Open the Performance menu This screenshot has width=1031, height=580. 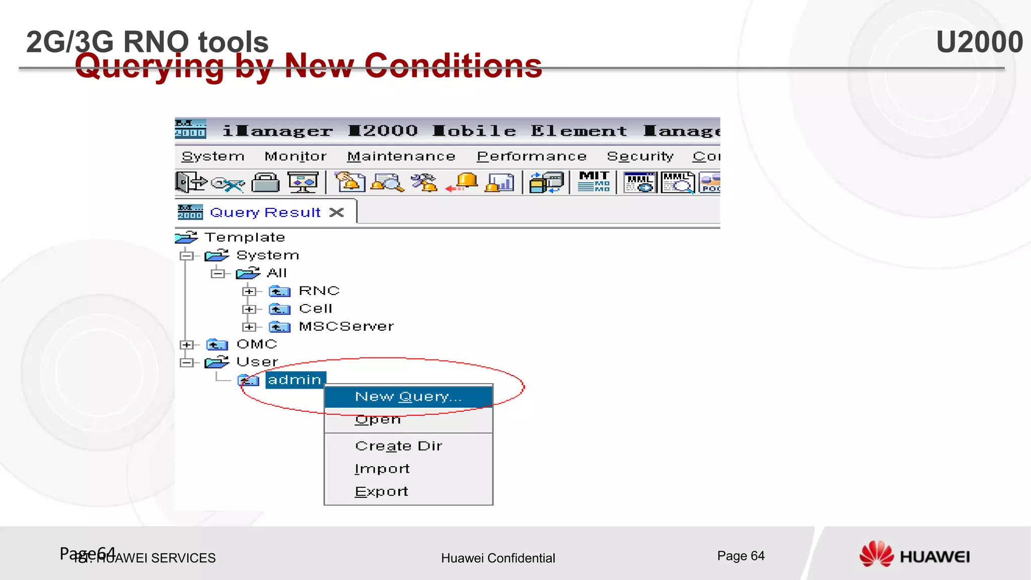point(532,157)
